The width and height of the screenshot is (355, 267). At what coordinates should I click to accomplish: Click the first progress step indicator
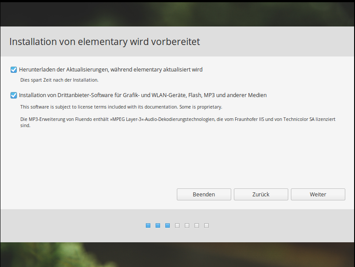pos(148,226)
